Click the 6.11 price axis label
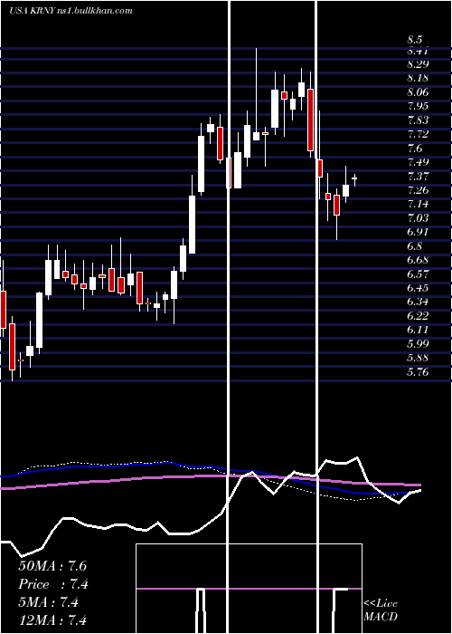 [x=418, y=330]
